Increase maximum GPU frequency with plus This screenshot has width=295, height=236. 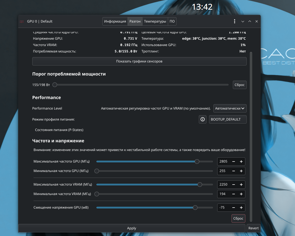coord(241,162)
